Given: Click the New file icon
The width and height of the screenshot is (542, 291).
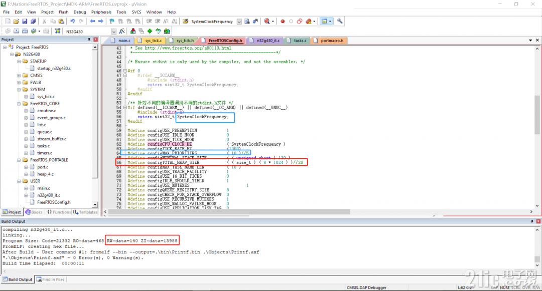Looking at the screenshot, I should pos(8,22).
